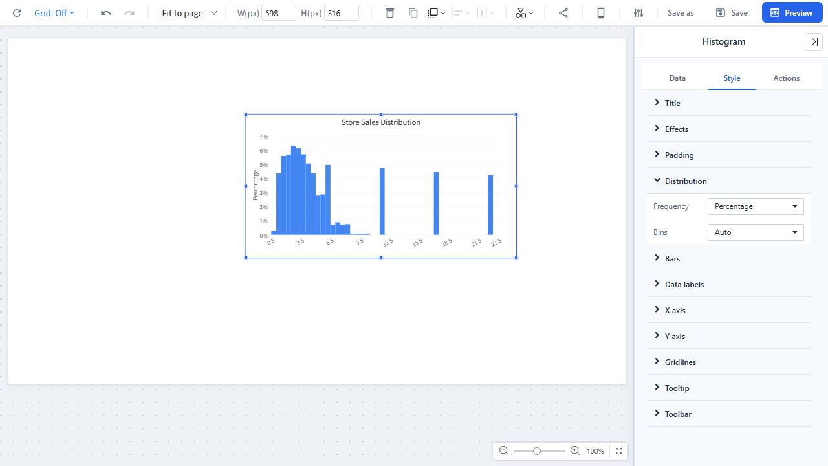Image resolution: width=828 pixels, height=466 pixels.
Task: Switch to the Style tab
Action: [x=732, y=78]
